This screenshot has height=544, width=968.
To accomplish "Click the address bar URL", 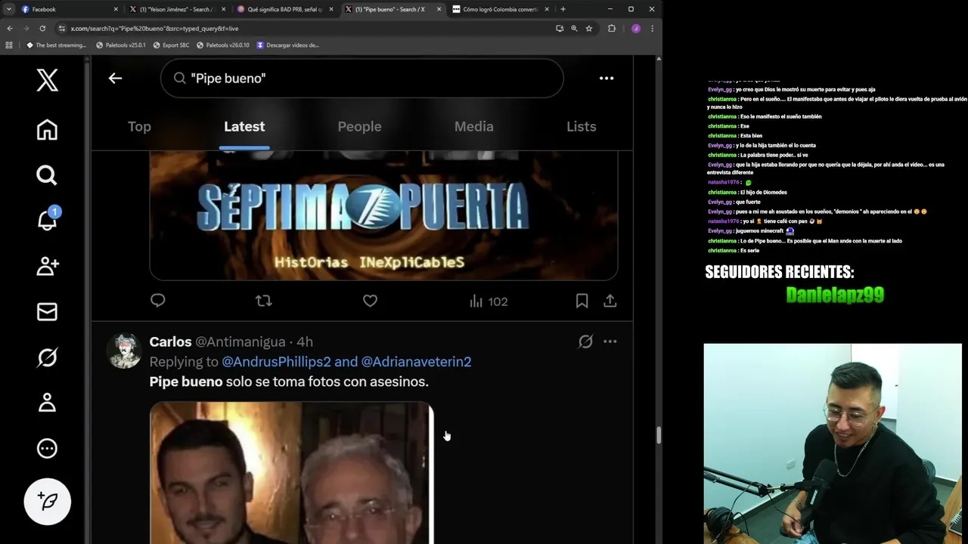I will 154,29.
